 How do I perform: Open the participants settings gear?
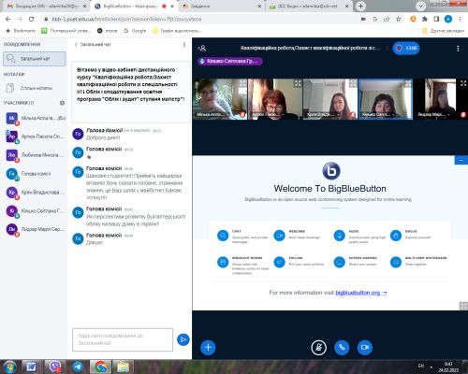pos(62,103)
